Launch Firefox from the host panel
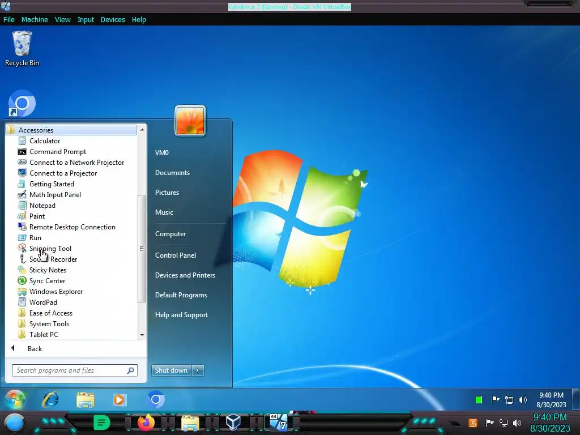 point(146,422)
